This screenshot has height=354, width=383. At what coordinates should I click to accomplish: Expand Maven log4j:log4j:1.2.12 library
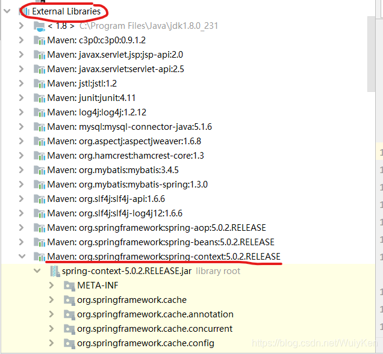coord(21,112)
